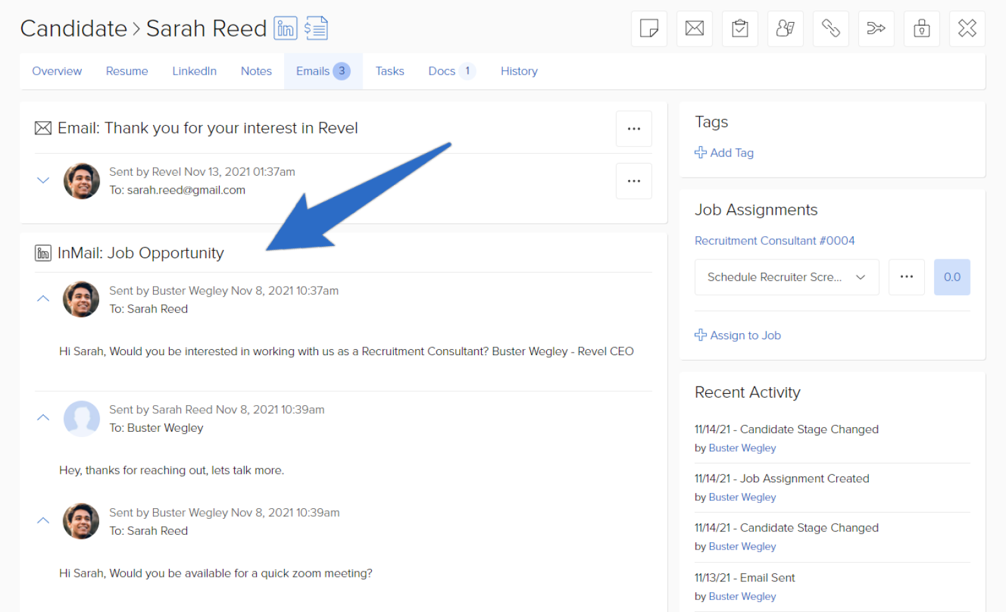Click Buster Wegley's avatar on the InMail
The image size is (1006, 612).
81,299
